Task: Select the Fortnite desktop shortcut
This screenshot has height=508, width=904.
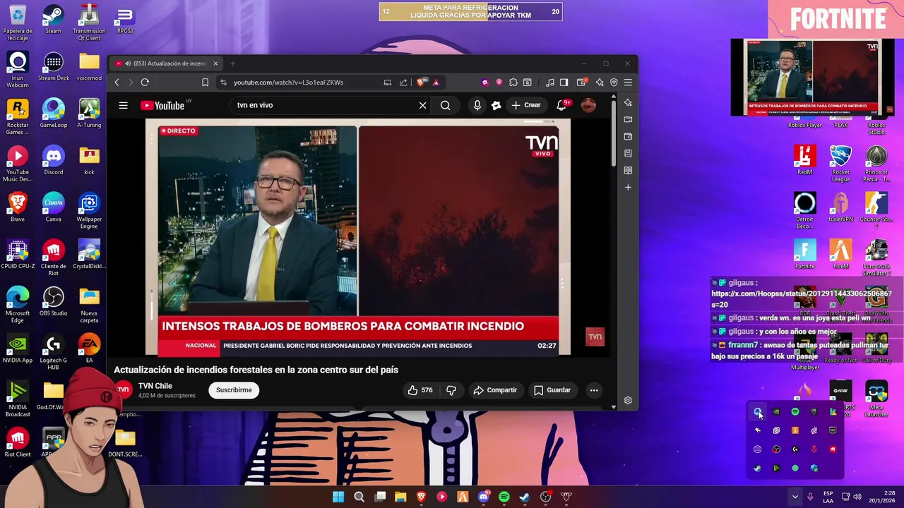Action: 804,255
